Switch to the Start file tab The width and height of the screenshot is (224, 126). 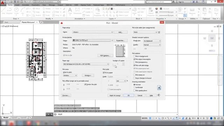pyautogui.click(x=6, y=22)
